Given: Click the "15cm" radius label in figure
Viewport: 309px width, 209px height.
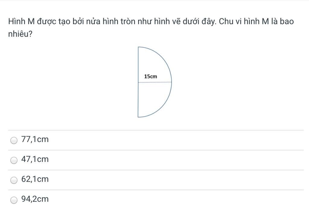Looking at the screenshot, I should click(151, 76).
